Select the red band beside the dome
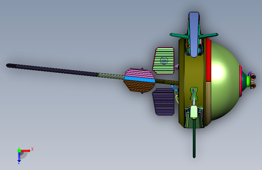The height and width of the screenshot is (170, 262). click(x=209, y=60)
